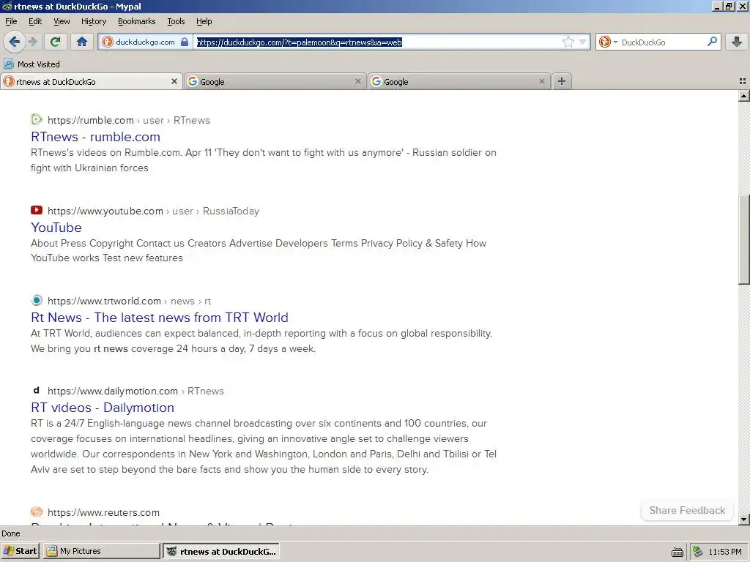Click the https://www.trtworld.com result URL
This screenshot has height=562, width=750.
pyautogui.click(x=104, y=301)
